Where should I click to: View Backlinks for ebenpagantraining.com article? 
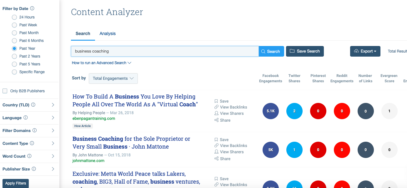click(231, 107)
